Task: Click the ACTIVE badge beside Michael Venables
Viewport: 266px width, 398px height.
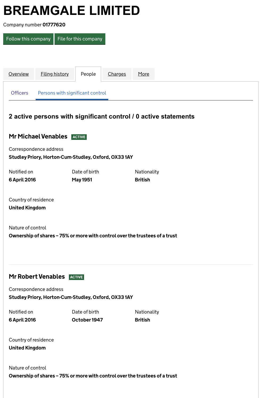Action: tap(79, 137)
